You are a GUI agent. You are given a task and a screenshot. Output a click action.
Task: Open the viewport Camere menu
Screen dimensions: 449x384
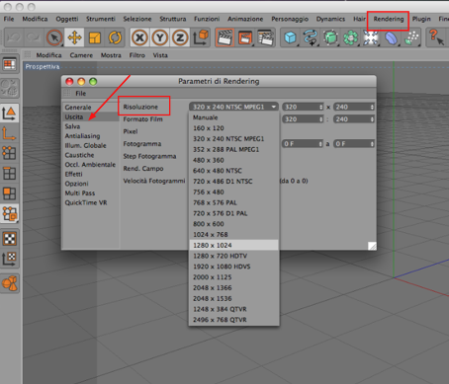(81, 55)
